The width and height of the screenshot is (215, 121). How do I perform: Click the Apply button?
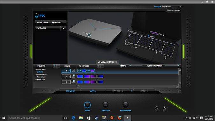point(93,91)
